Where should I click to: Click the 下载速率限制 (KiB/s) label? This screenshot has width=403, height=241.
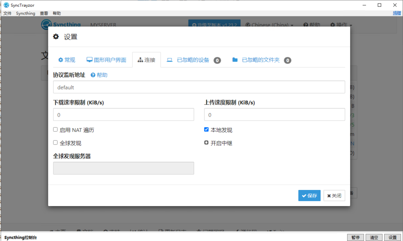pos(78,102)
